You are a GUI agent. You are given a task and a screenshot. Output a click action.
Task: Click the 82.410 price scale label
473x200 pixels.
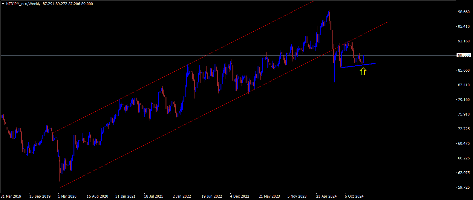[464, 85]
